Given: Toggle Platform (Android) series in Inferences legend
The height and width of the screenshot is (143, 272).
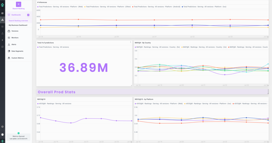Looking at the screenshot, I should 156,7.
